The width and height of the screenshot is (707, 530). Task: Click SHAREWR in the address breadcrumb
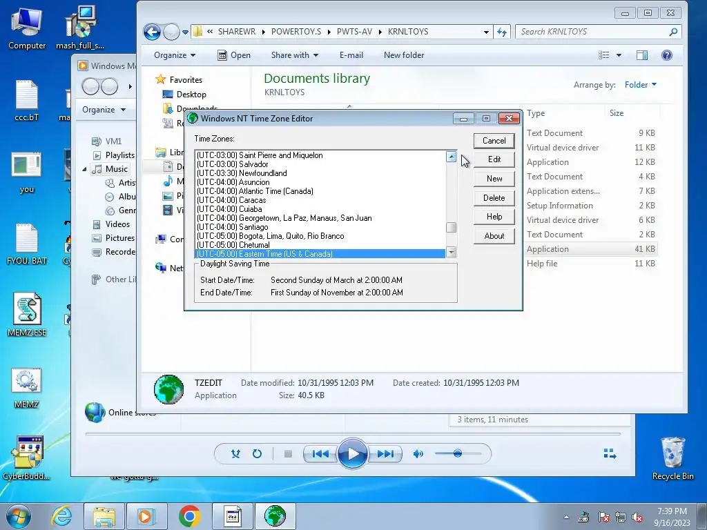coord(237,32)
